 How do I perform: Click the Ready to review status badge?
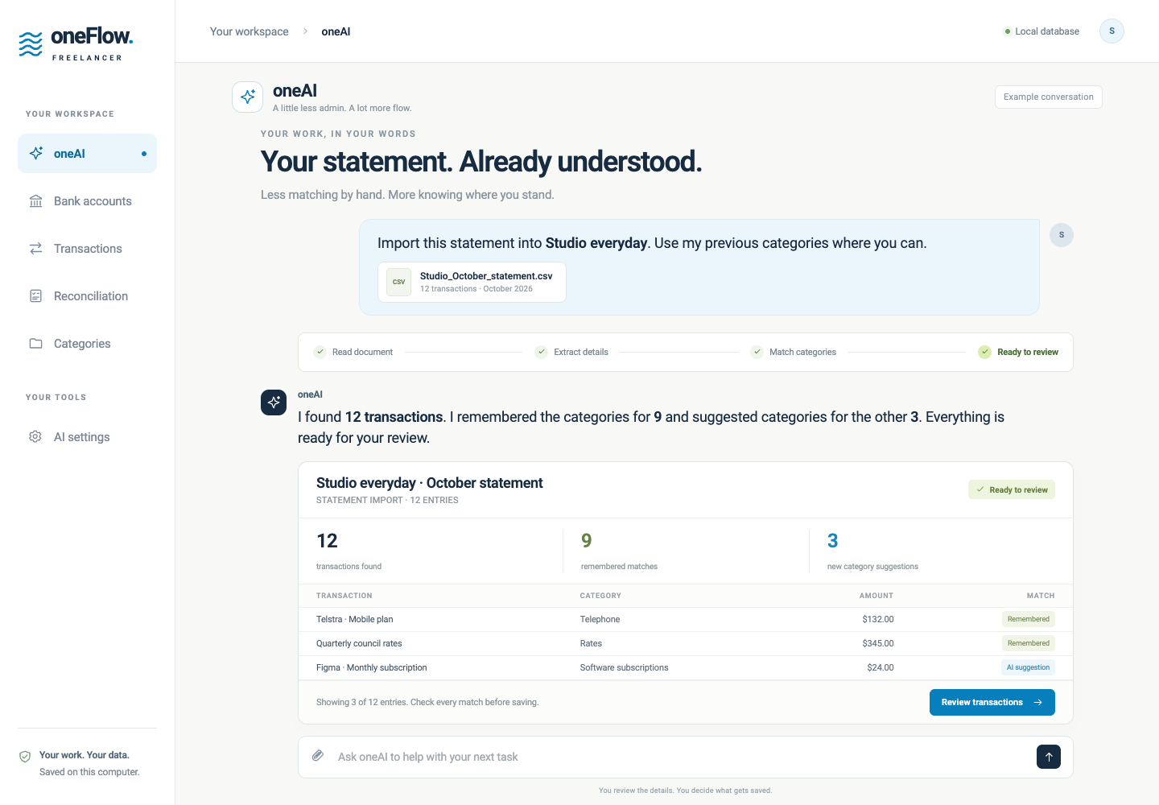1012,489
